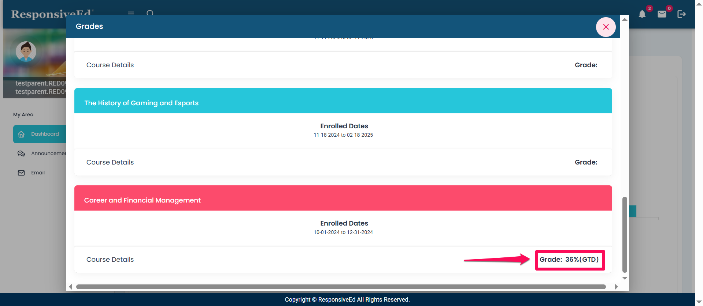Click the horizontal scrollbar right arrow
The height and width of the screenshot is (306, 703).
point(616,287)
